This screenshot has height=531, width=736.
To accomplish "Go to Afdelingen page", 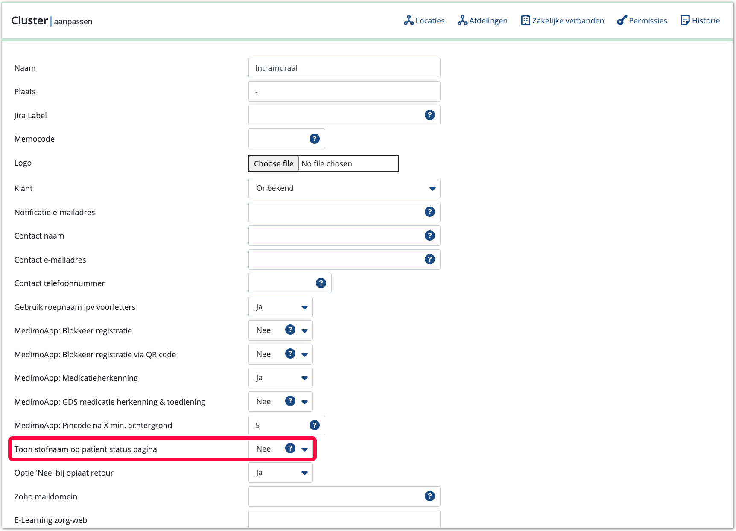I will coord(482,20).
